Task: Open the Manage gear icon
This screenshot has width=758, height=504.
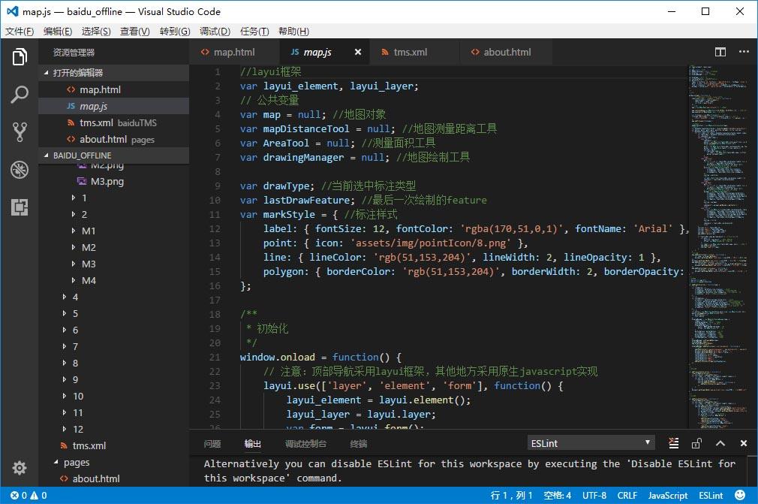Action: (x=20, y=468)
